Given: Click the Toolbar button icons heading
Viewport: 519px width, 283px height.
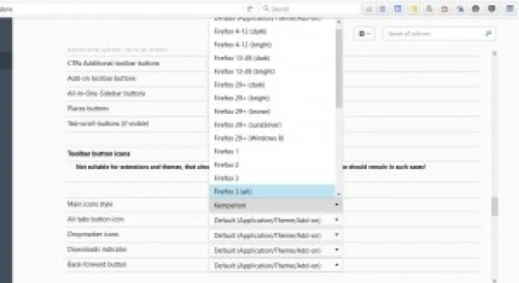Looking at the screenshot, I should [x=98, y=153].
